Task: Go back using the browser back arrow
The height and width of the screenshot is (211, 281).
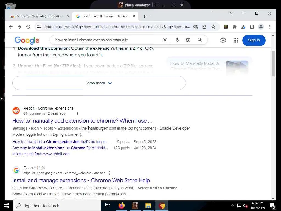Action: [x=11, y=27]
